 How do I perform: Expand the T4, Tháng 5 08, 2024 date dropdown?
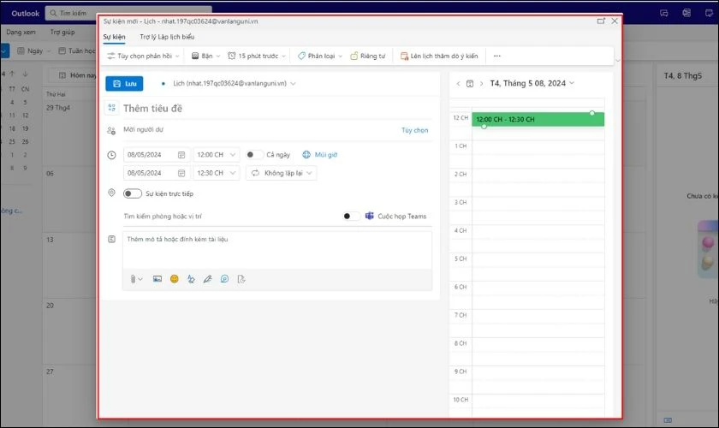532,83
